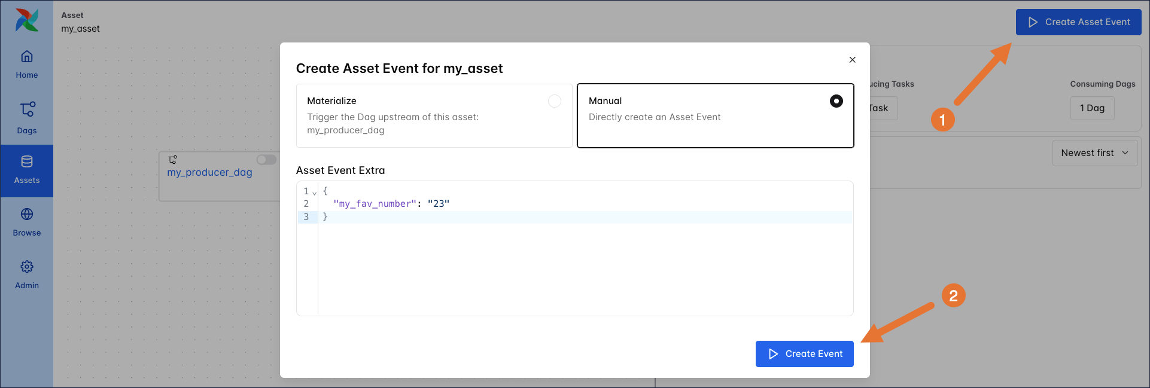Click the "my_fav_number" key in the JSON

(375, 204)
